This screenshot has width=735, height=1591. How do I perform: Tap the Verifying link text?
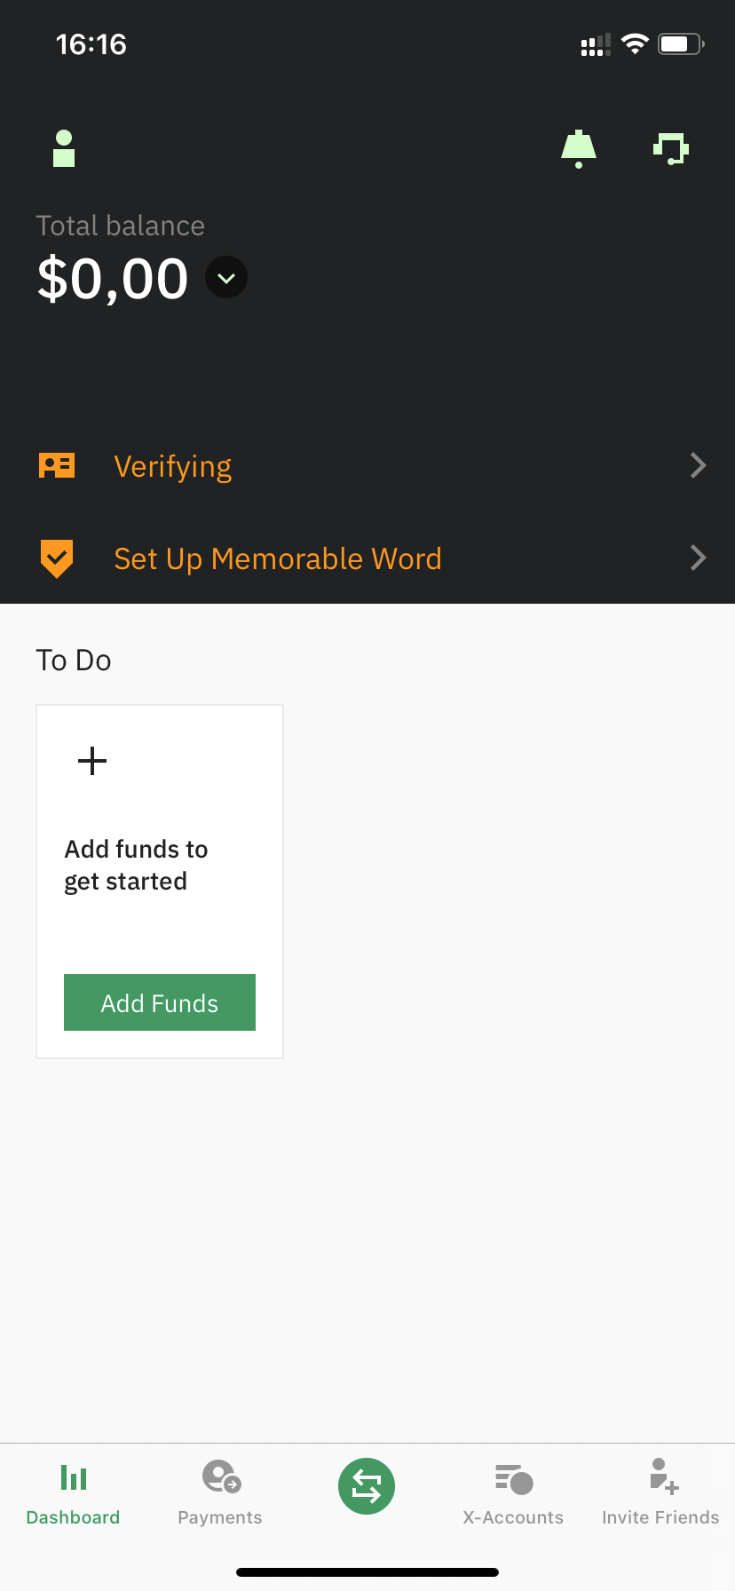point(173,467)
